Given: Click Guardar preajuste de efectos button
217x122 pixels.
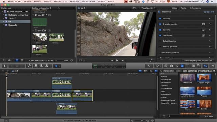Looking at the screenshot, I should click(198, 60).
